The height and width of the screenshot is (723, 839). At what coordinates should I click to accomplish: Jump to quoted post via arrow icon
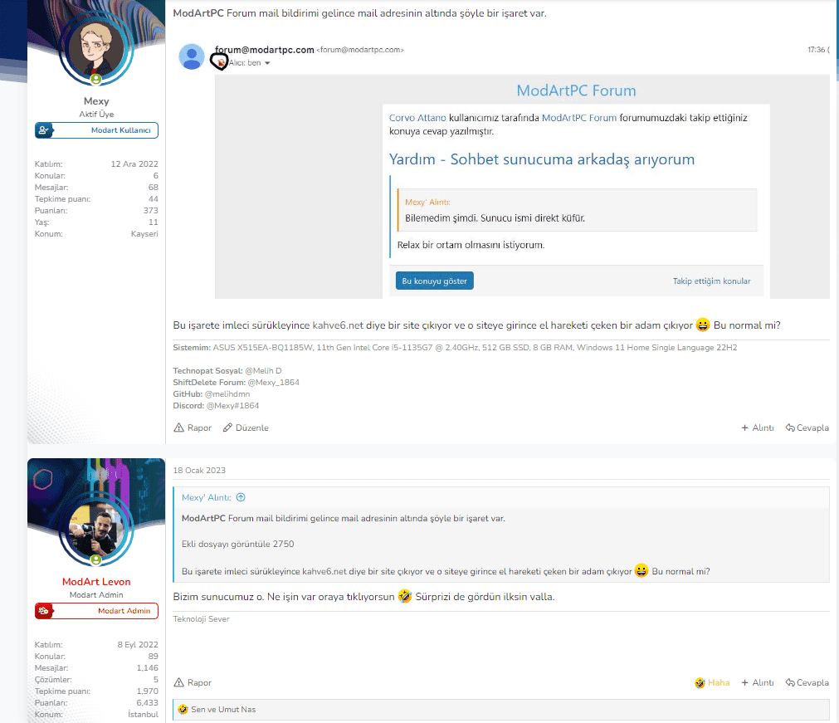click(x=241, y=497)
